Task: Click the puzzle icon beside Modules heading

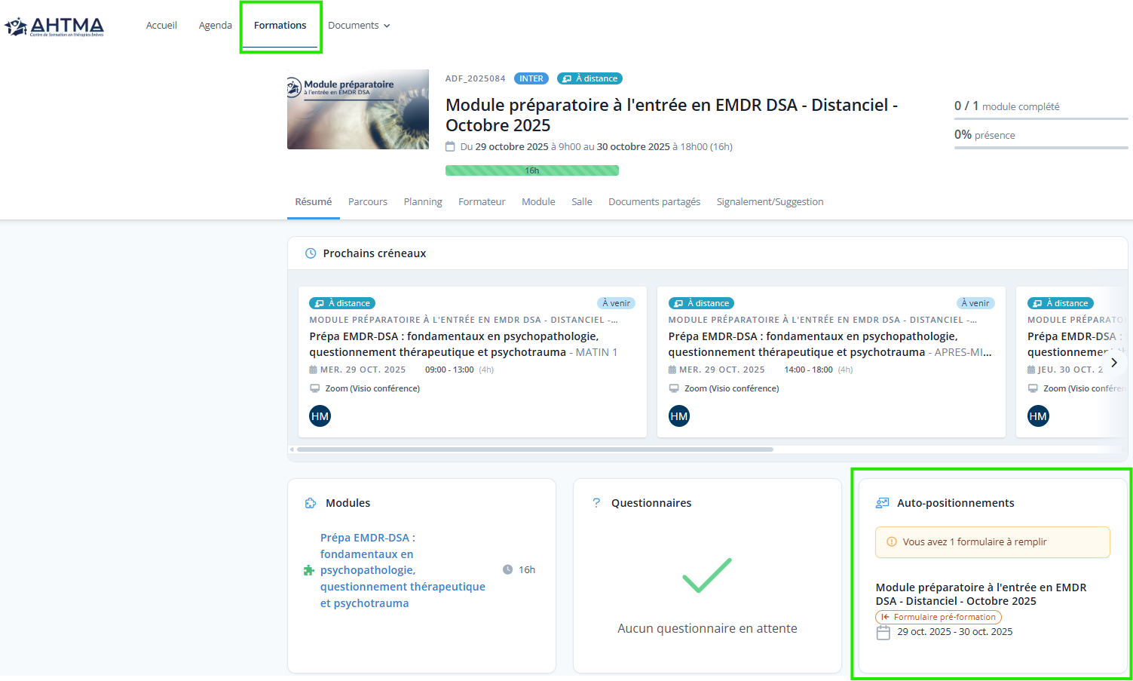Action: pyautogui.click(x=311, y=503)
